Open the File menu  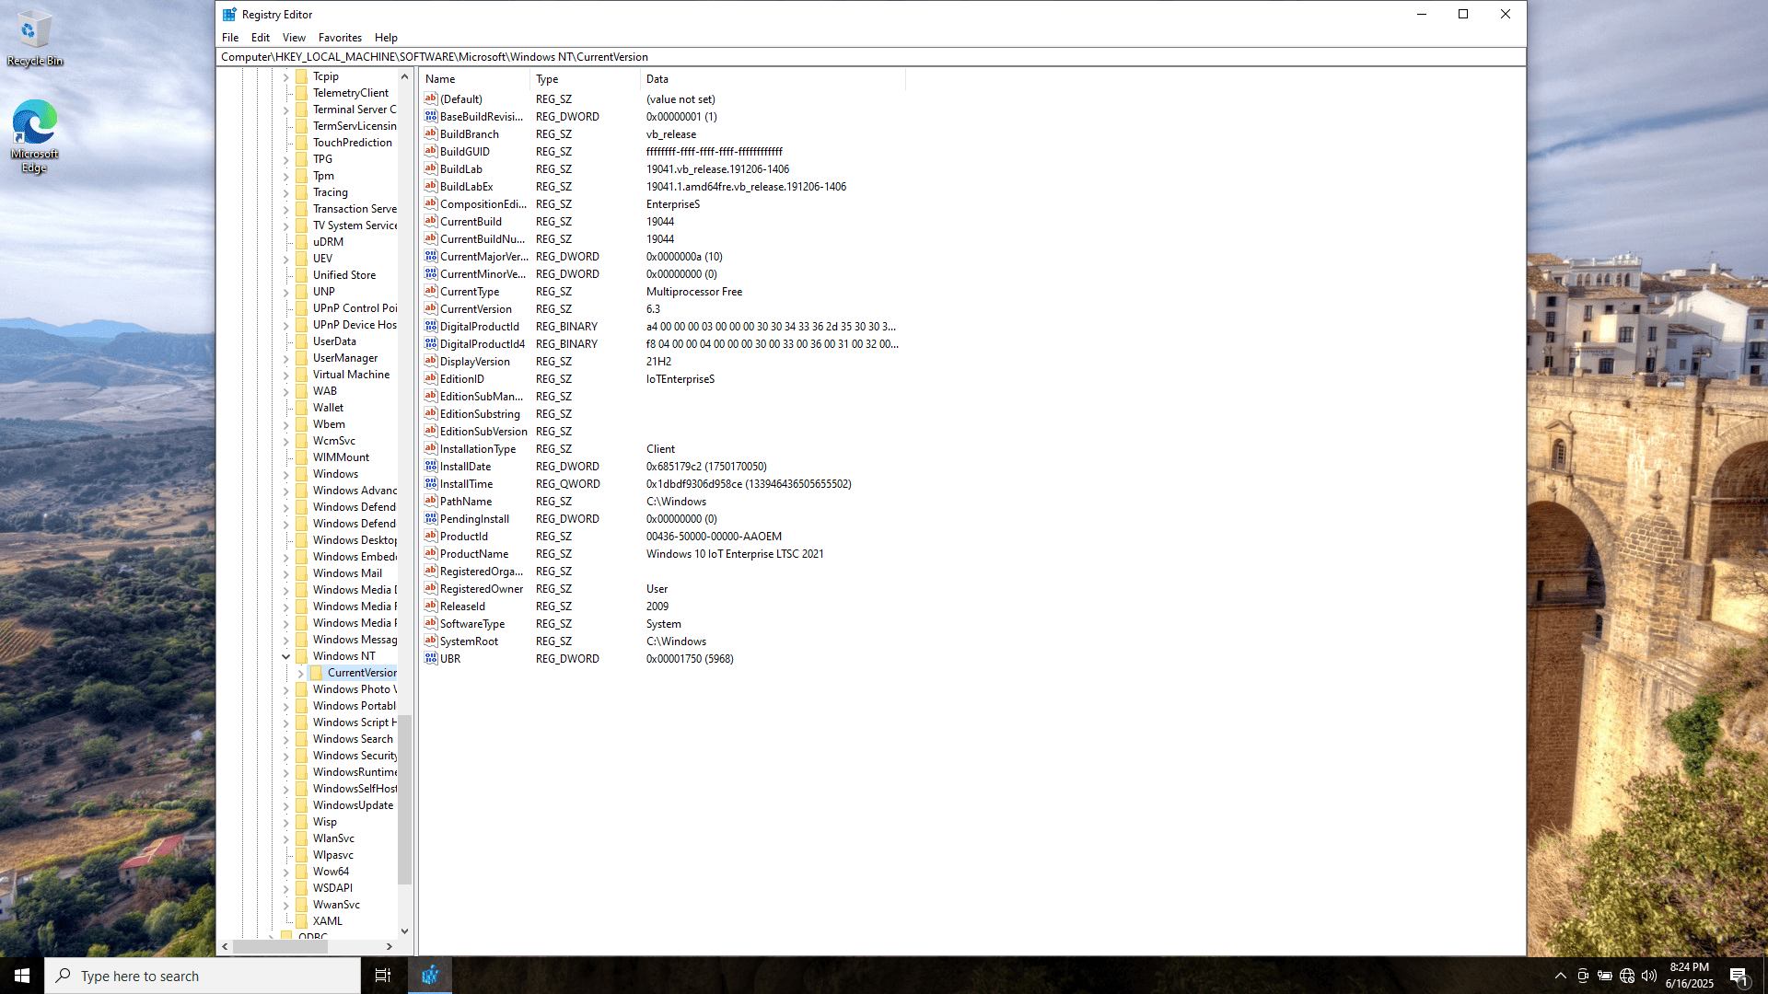point(230,38)
